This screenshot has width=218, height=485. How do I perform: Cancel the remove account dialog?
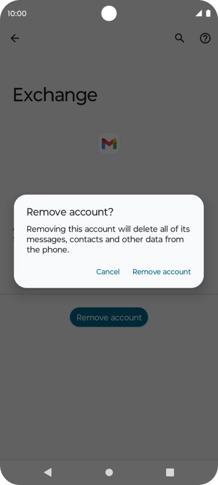coord(108,271)
